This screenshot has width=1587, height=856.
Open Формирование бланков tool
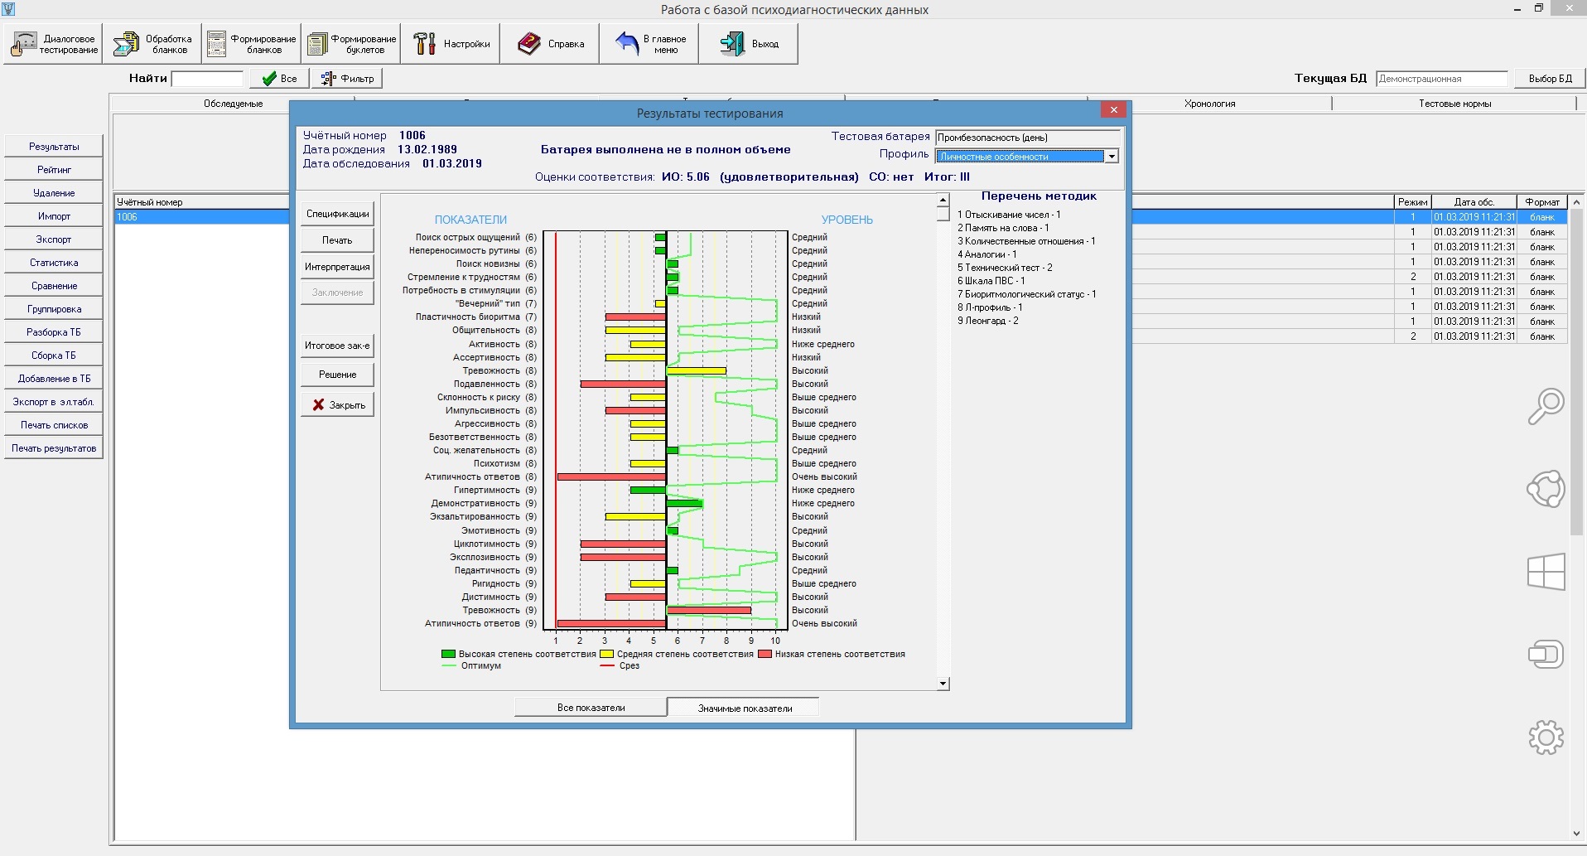click(252, 44)
